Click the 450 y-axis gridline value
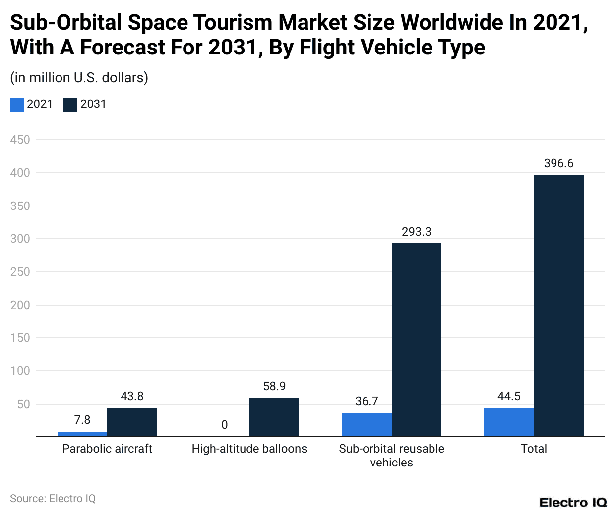 [x=20, y=140]
